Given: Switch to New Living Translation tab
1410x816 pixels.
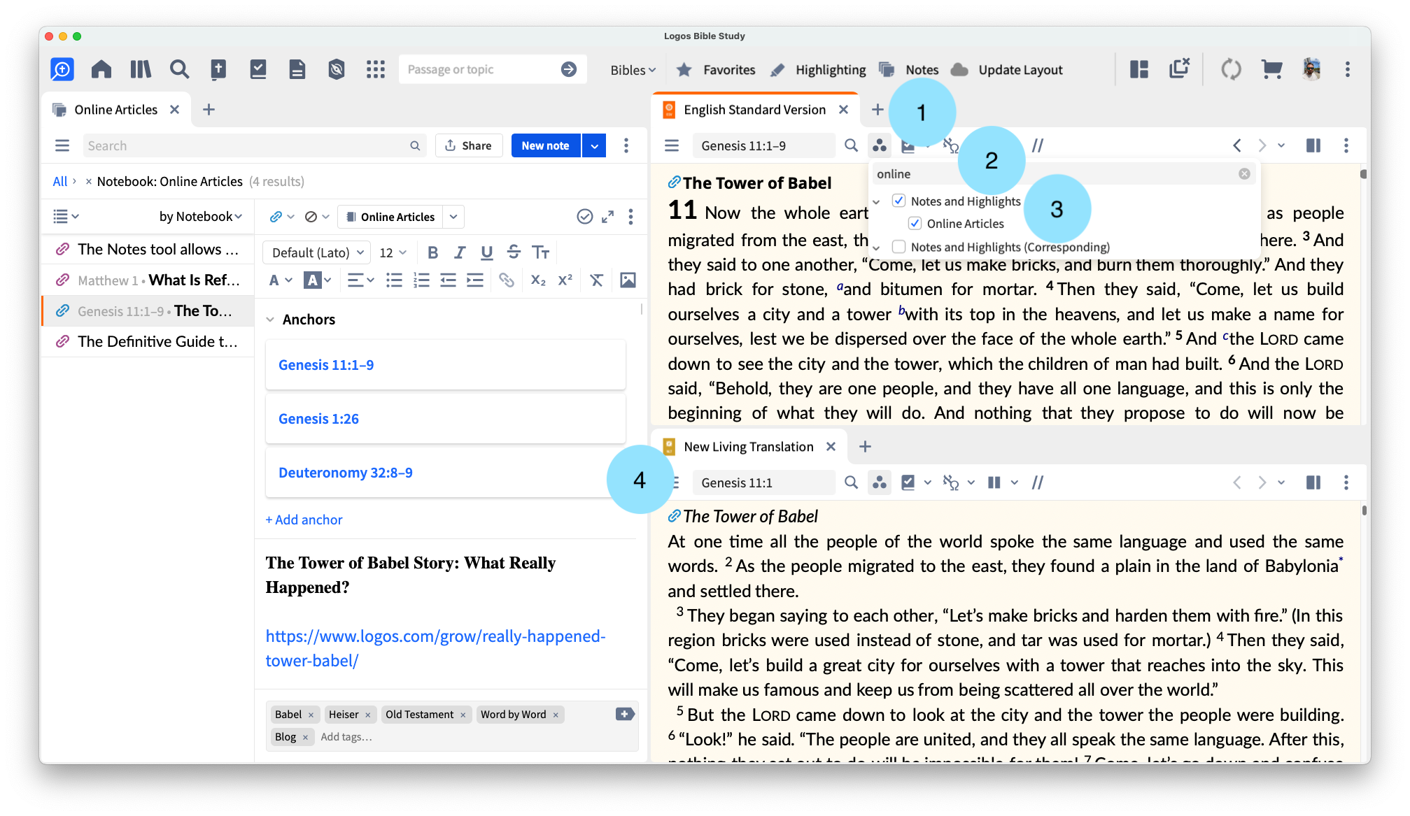Looking at the screenshot, I should click(748, 447).
